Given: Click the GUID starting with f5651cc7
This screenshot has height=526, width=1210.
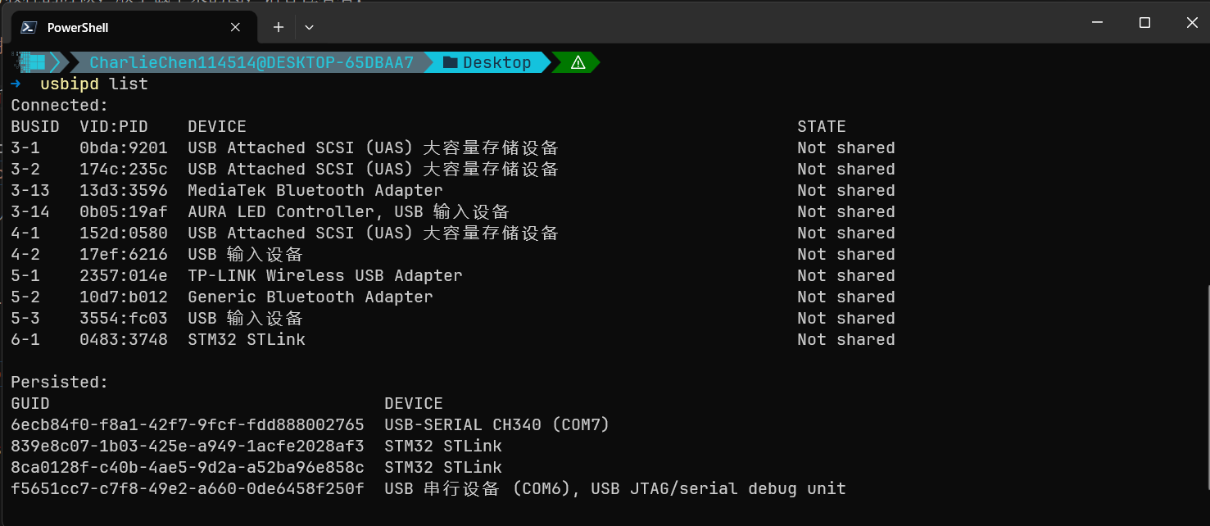Looking at the screenshot, I should click(188, 488).
